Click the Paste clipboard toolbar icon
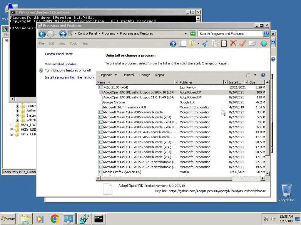Screen dimensions: 301x225 pyautogui.click(x=224, y=43)
